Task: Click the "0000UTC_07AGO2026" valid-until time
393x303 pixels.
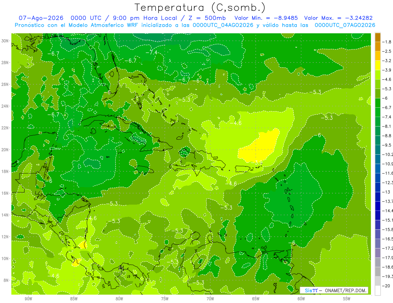Action: [x=345, y=25]
